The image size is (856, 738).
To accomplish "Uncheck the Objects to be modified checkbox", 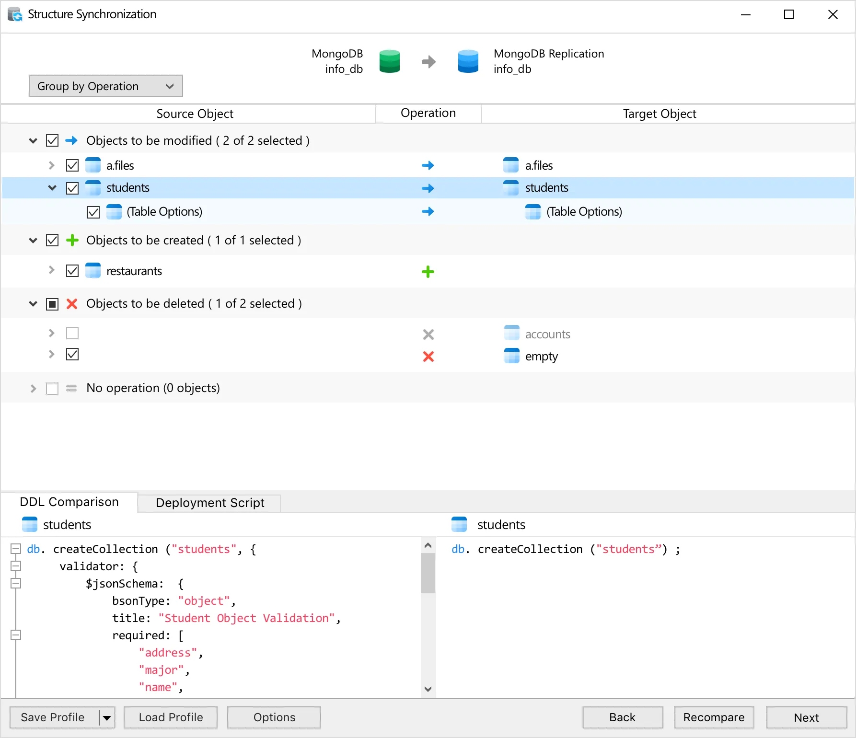I will [52, 140].
